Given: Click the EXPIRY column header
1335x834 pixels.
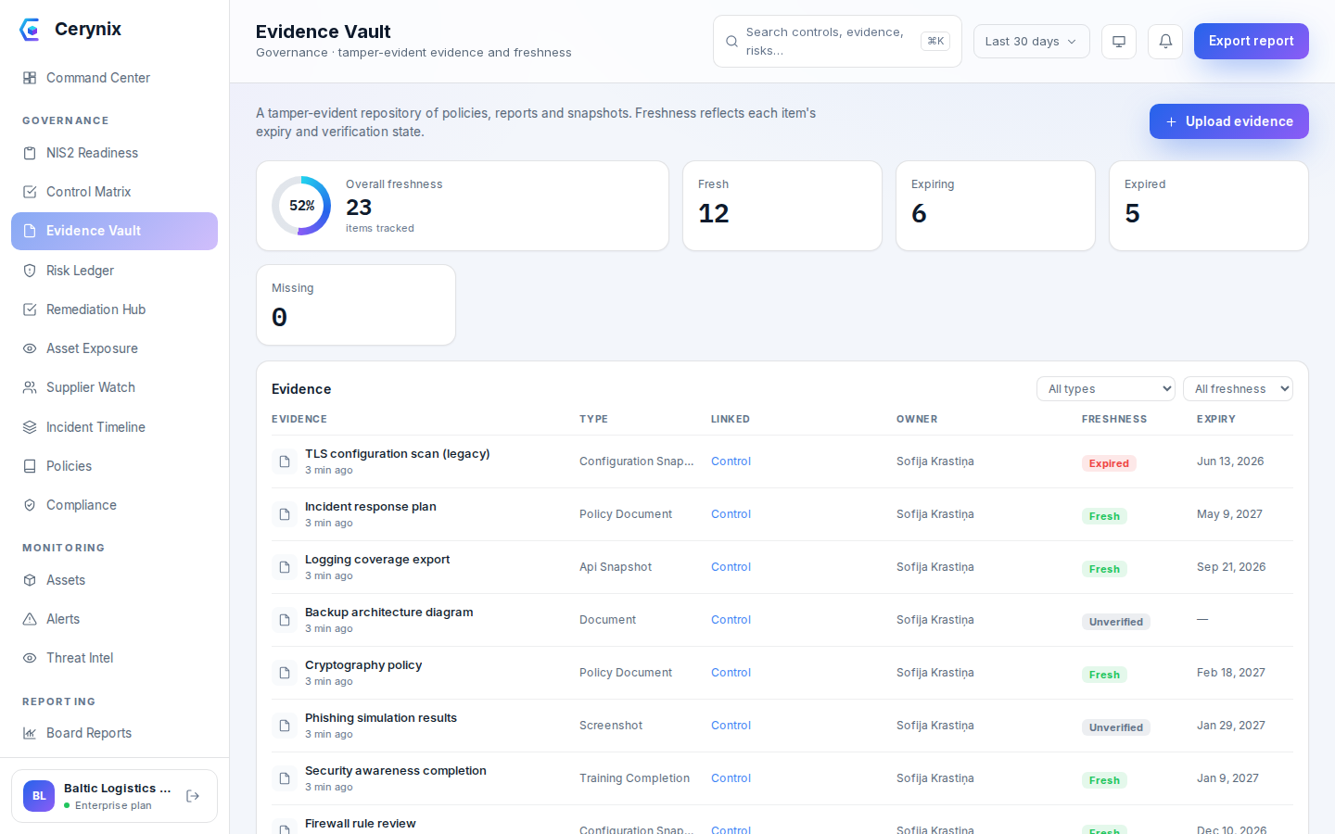Looking at the screenshot, I should tap(1216, 419).
